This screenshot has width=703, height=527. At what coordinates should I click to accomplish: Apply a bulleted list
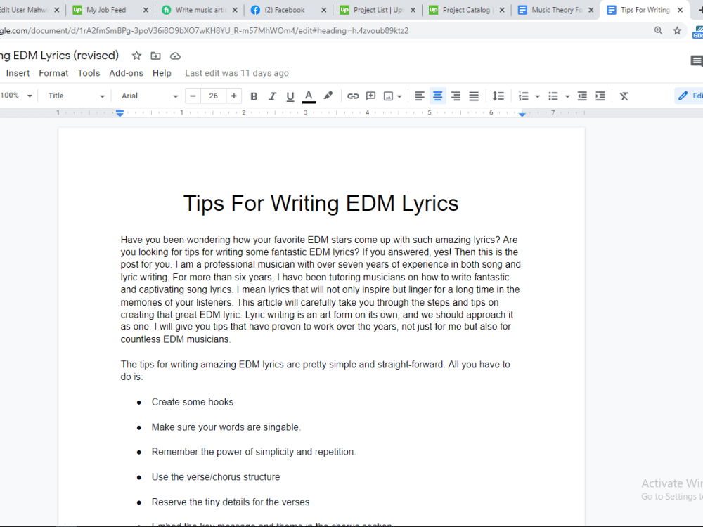[553, 96]
